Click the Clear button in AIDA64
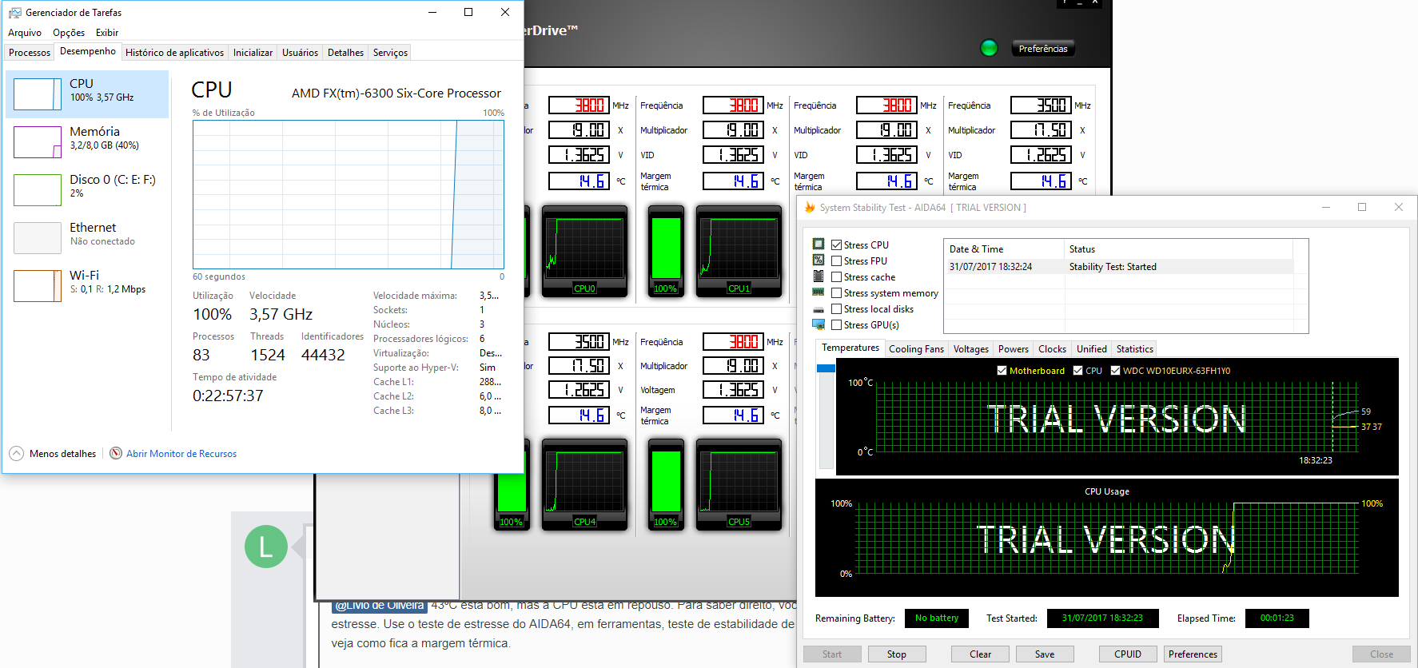The height and width of the screenshot is (668, 1418). [981, 654]
